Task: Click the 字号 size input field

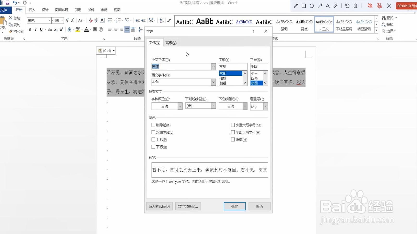Action: pos(259,67)
